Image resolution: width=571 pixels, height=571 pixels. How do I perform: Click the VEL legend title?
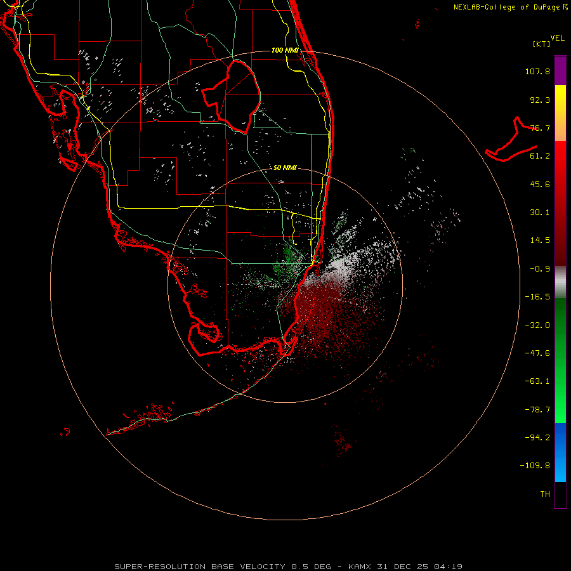point(557,38)
